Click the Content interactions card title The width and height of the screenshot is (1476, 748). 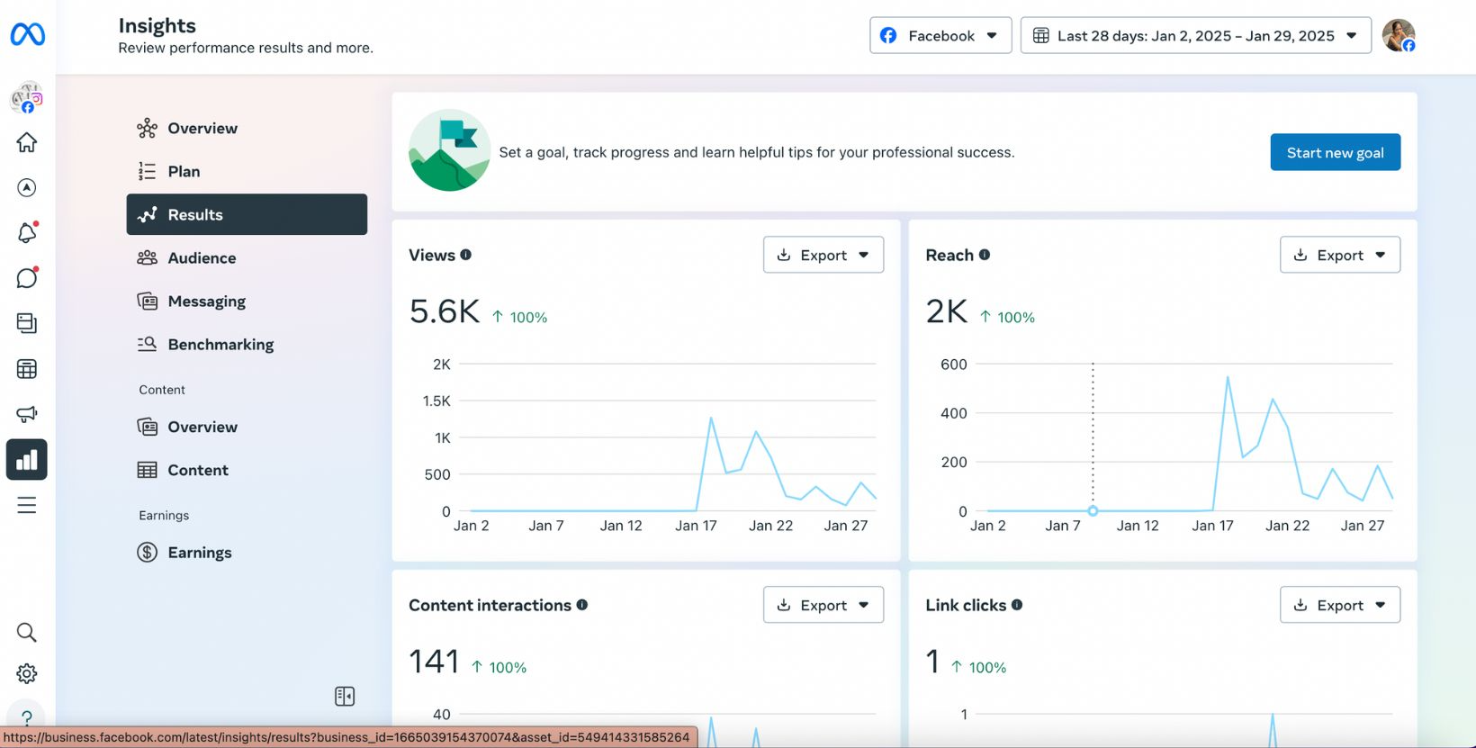pyautogui.click(x=490, y=605)
